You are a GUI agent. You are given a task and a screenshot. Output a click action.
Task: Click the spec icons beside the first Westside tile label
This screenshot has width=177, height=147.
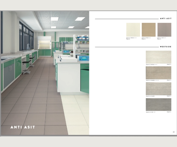click(169, 64)
